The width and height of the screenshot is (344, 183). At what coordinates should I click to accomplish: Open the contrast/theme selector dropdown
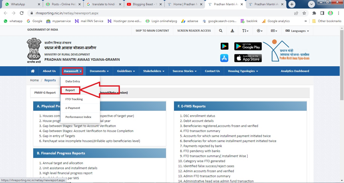click(x=260, y=31)
